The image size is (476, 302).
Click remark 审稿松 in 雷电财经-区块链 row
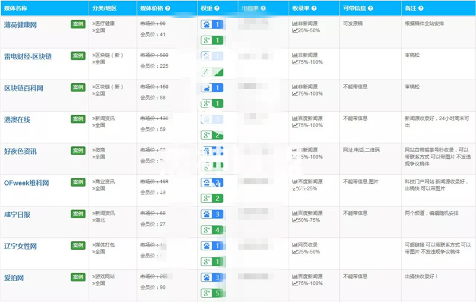click(x=412, y=55)
